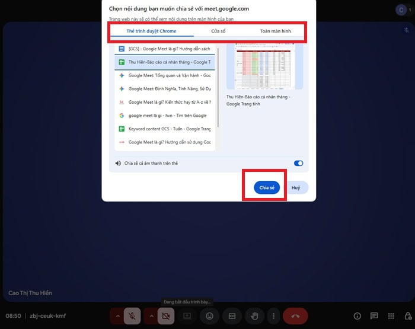The width and height of the screenshot is (415, 329).
Task: Open the meeting info icon
Action: [357, 317]
